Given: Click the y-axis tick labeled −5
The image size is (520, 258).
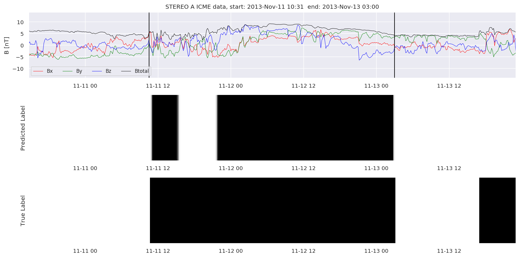Looking at the screenshot, I should (20, 57).
